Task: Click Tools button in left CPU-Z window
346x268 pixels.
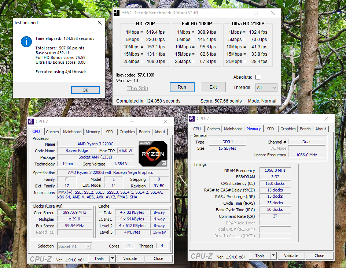Action: [x=99, y=258]
